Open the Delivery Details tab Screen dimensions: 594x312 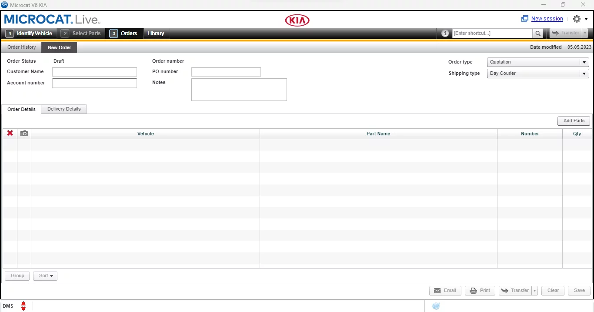click(64, 109)
